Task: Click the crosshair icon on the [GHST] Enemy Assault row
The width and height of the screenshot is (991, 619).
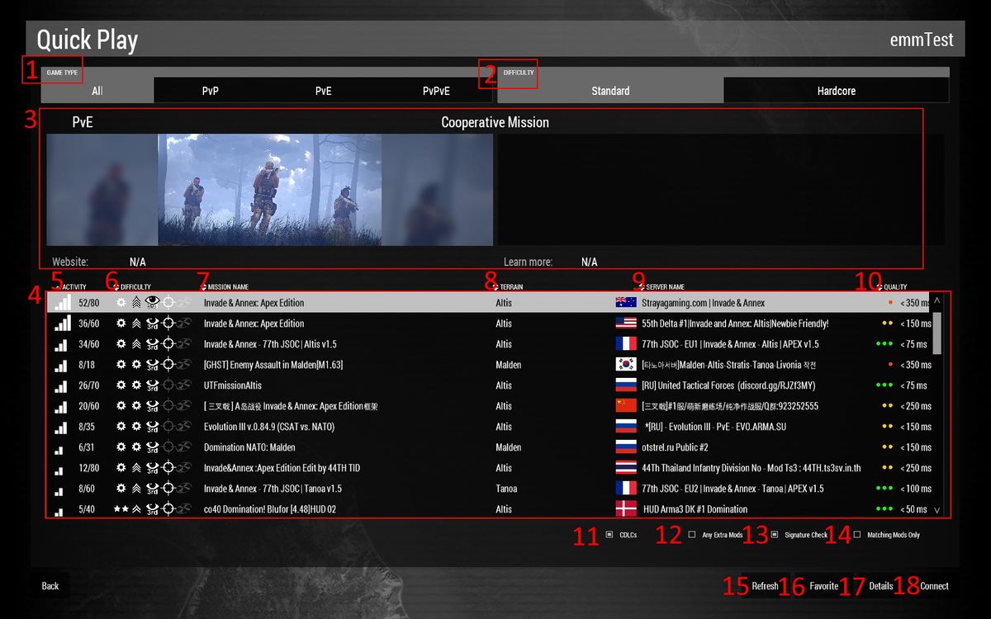Action: pyautogui.click(x=168, y=364)
